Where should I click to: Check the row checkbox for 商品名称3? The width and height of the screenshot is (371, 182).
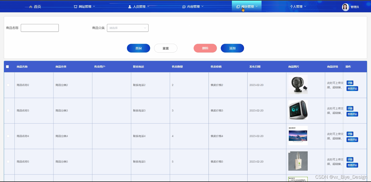pos(8,111)
